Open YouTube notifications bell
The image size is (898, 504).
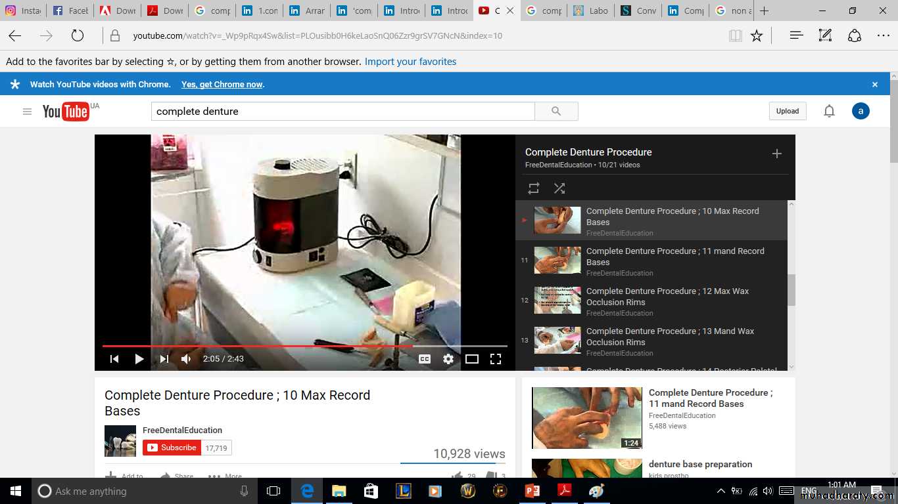[829, 111]
